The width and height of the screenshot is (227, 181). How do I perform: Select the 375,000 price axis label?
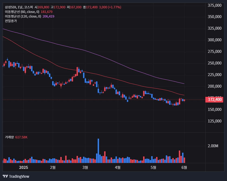[215, 5]
